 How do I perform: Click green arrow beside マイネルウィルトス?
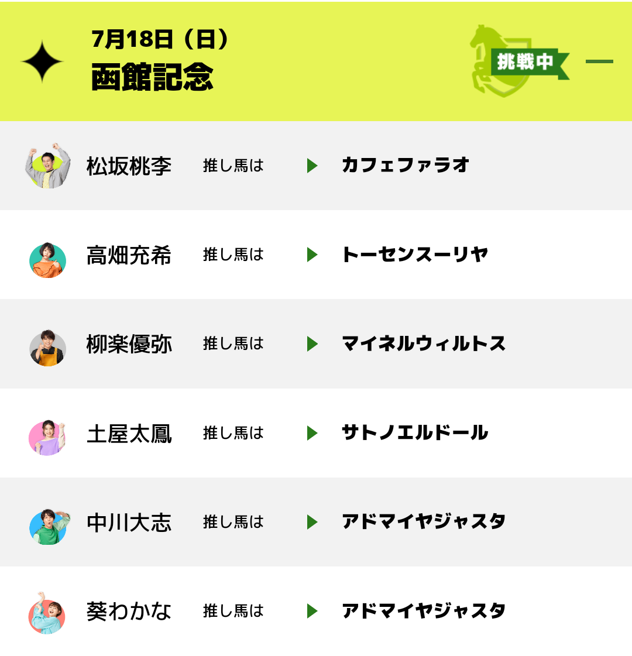pos(312,344)
